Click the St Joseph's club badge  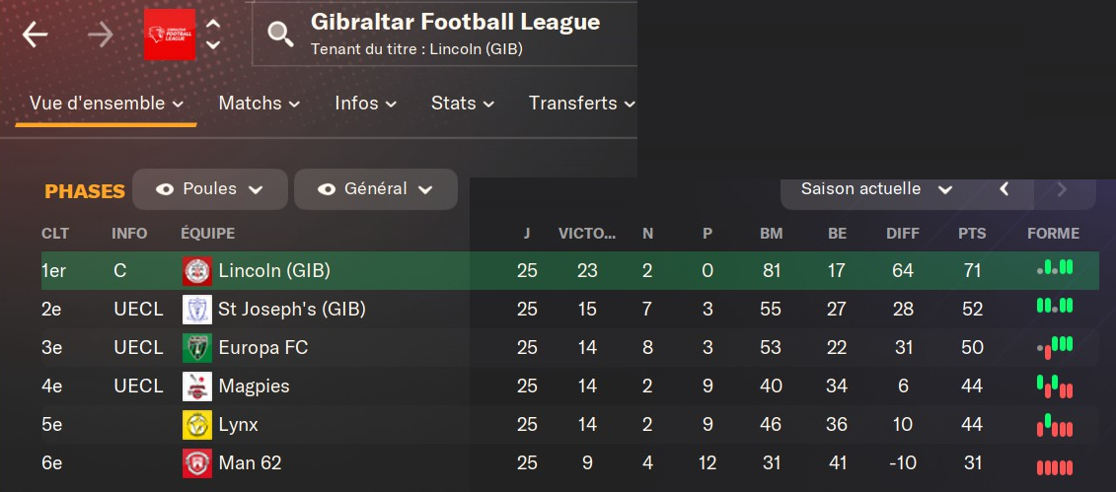coord(197,310)
